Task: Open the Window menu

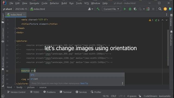Action: coord(95,3)
